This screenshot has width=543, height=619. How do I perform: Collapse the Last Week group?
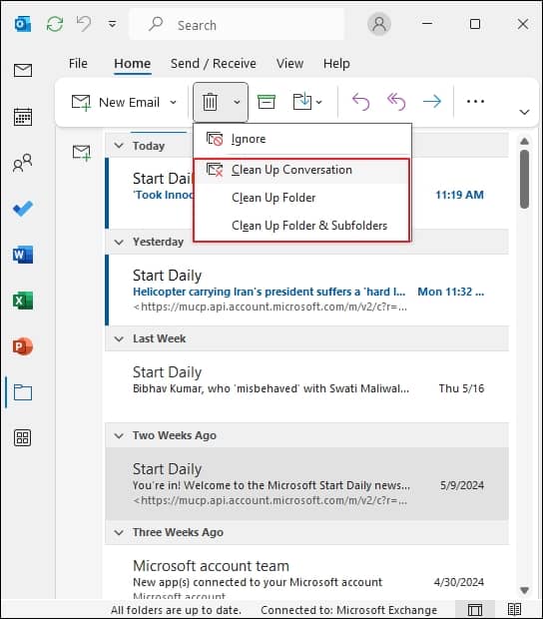click(x=119, y=338)
